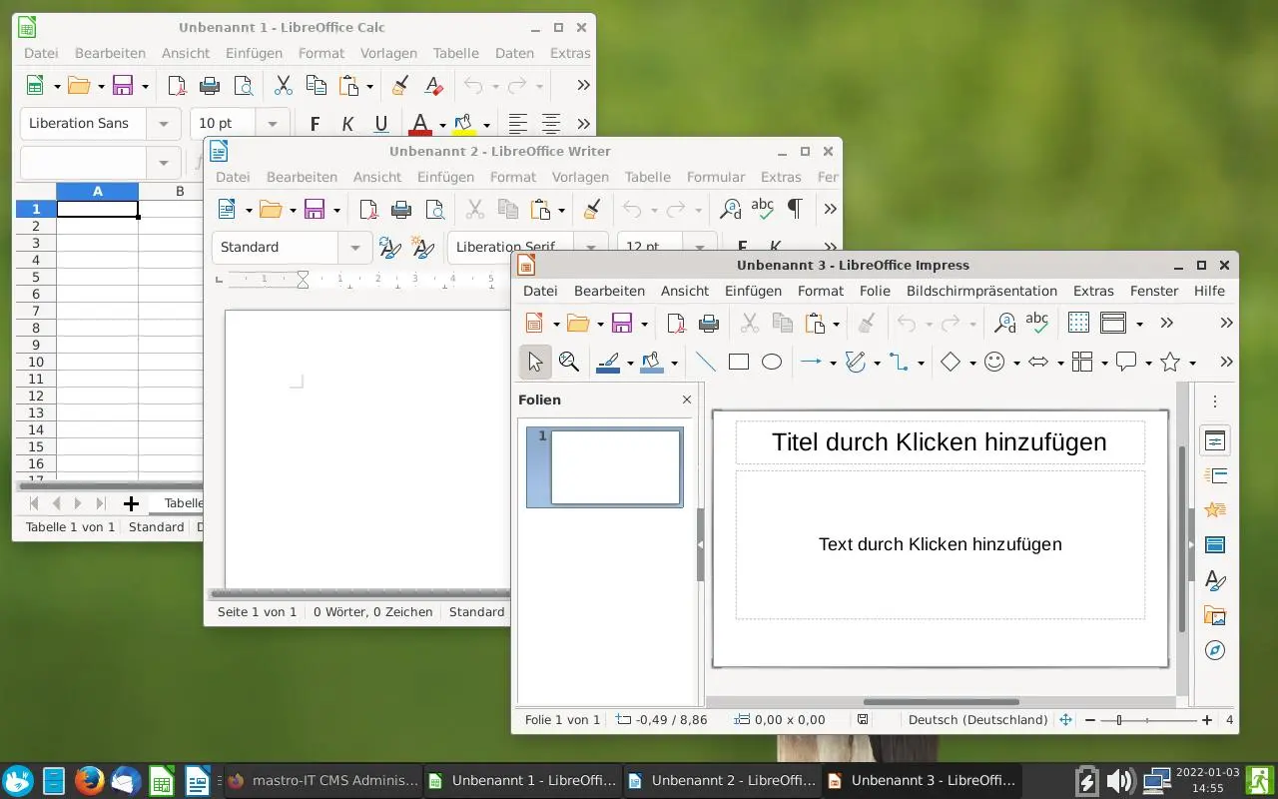The width and height of the screenshot is (1278, 799).
Task: Expand Impress paste options dropdown arrow
Action: (x=836, y=324)
